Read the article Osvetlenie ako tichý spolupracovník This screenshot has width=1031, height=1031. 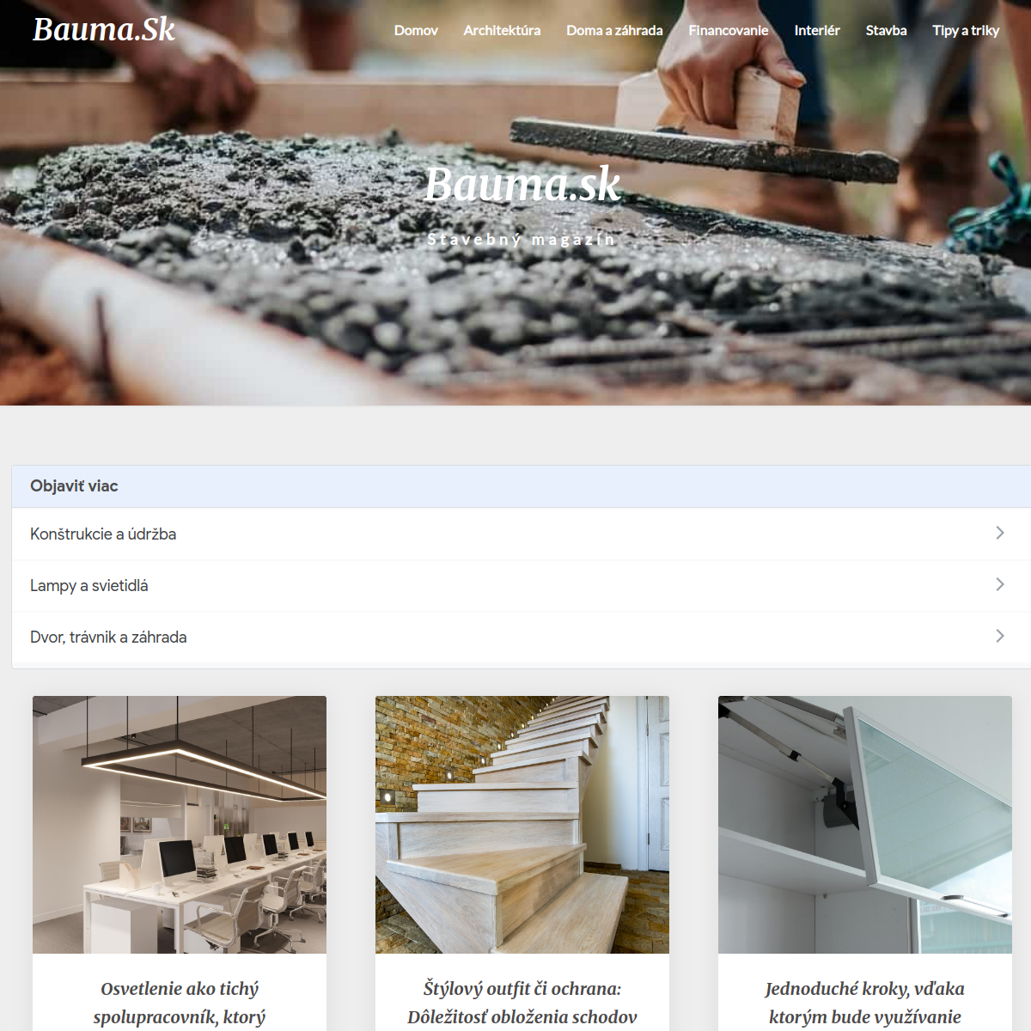[180, 1003]
